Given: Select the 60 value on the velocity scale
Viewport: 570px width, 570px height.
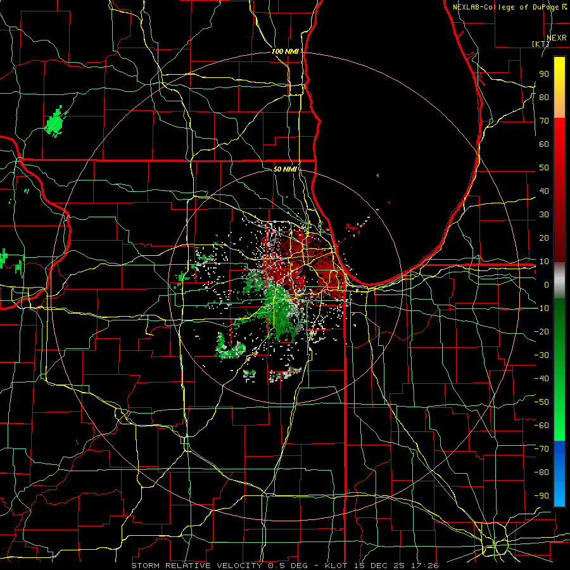Looking at the screenshot, I should [544, 144].
